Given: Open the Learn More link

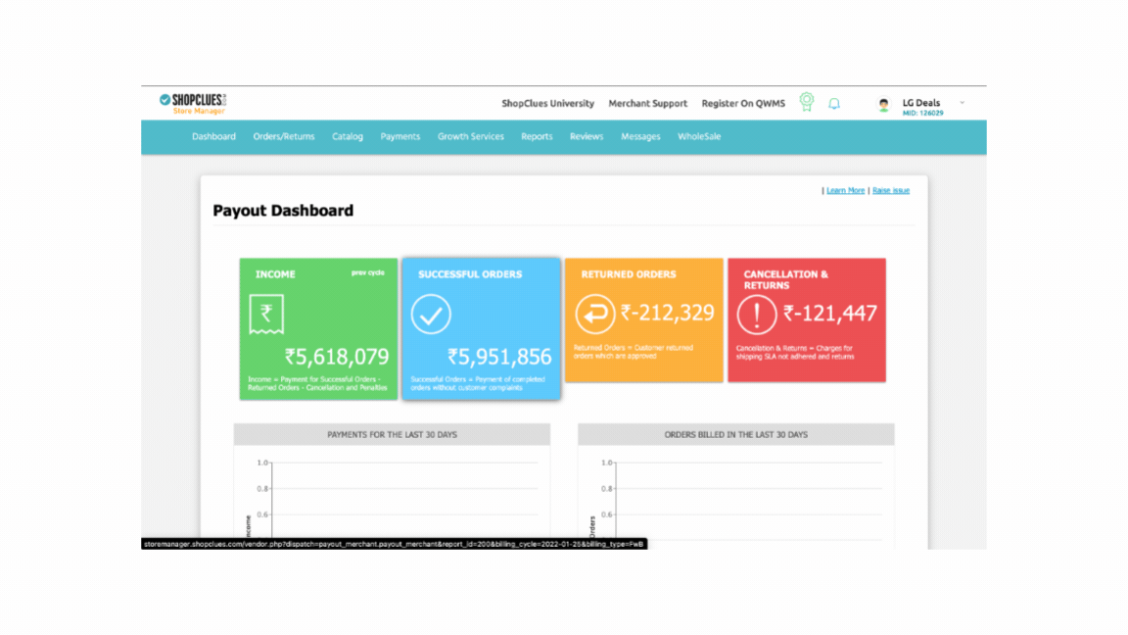Looking at the screenshot, I should (845, 190).
